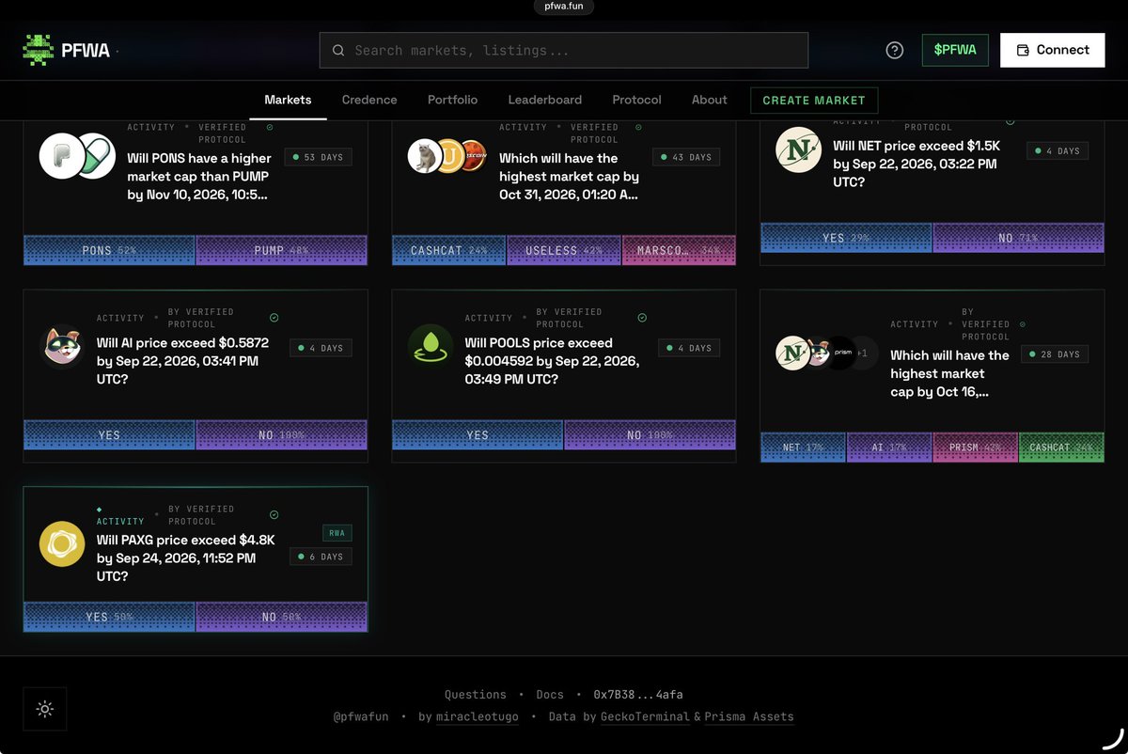Pick the CASHCAT 24% option in Oct 31 market
Image resolution: width=1128 pixels, height=754 pixels.
point(449,250)
